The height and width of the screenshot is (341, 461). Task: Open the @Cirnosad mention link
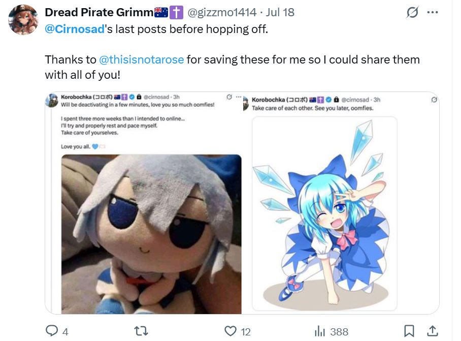[75, 29]
